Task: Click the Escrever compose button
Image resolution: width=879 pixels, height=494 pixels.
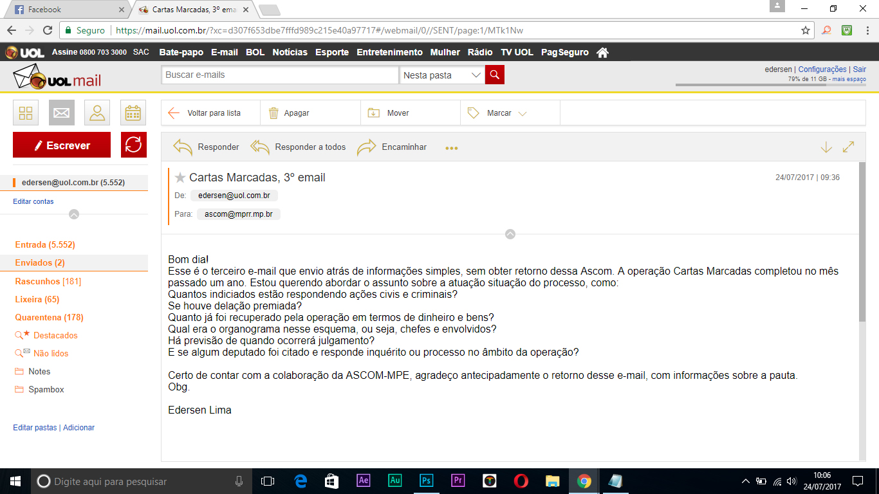Action: coord(62,145)
